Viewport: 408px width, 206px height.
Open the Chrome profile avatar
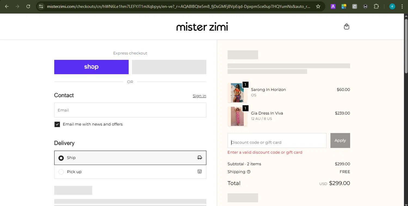pos(392,7)
